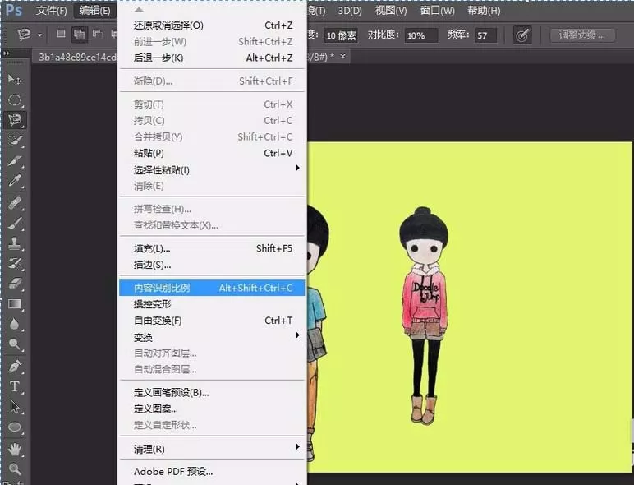Choose Stroke menu item

click(x=212, y=265)
